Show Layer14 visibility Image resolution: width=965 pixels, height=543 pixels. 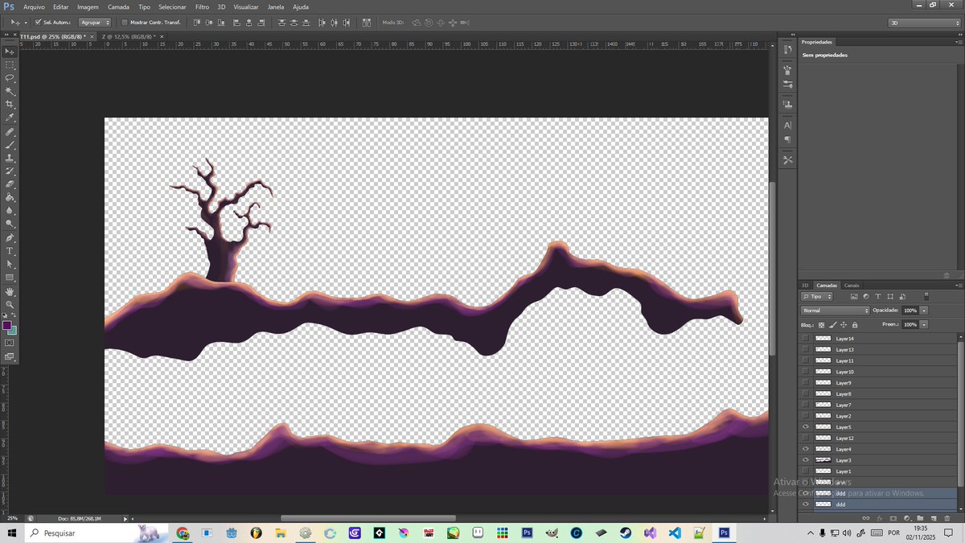pyautogui.click(x=806, y=339)
